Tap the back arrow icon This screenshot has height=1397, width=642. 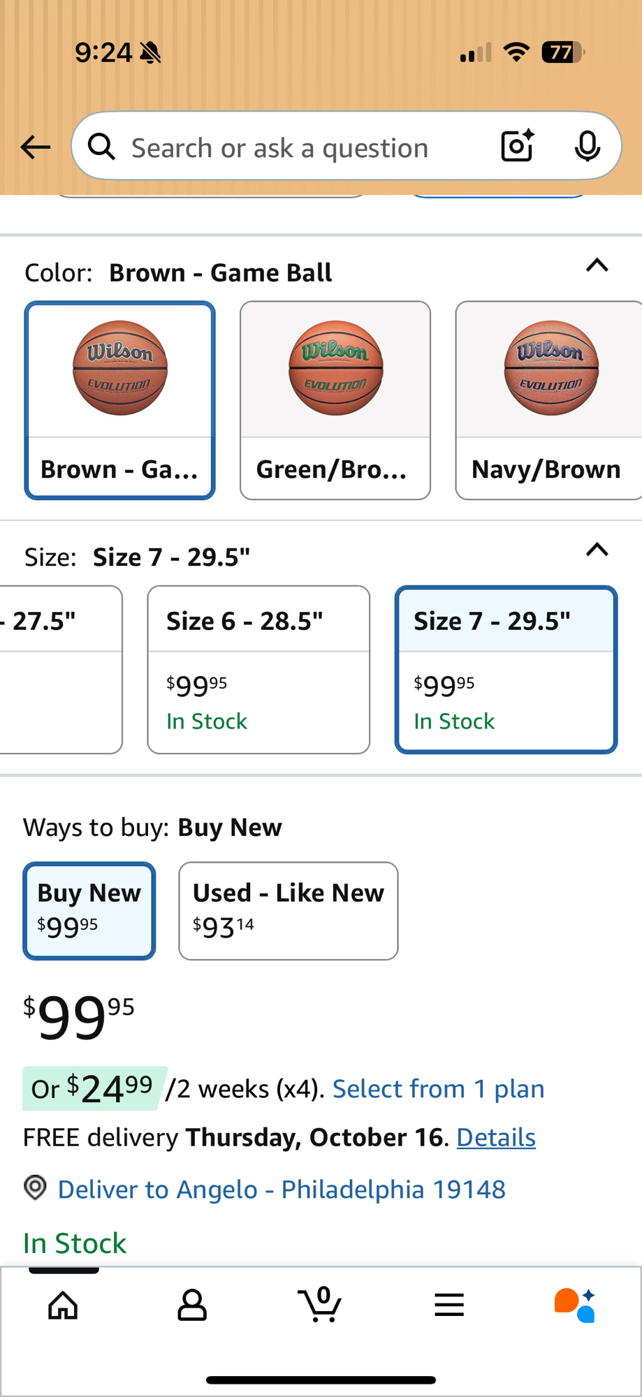[x=35, y=147]
